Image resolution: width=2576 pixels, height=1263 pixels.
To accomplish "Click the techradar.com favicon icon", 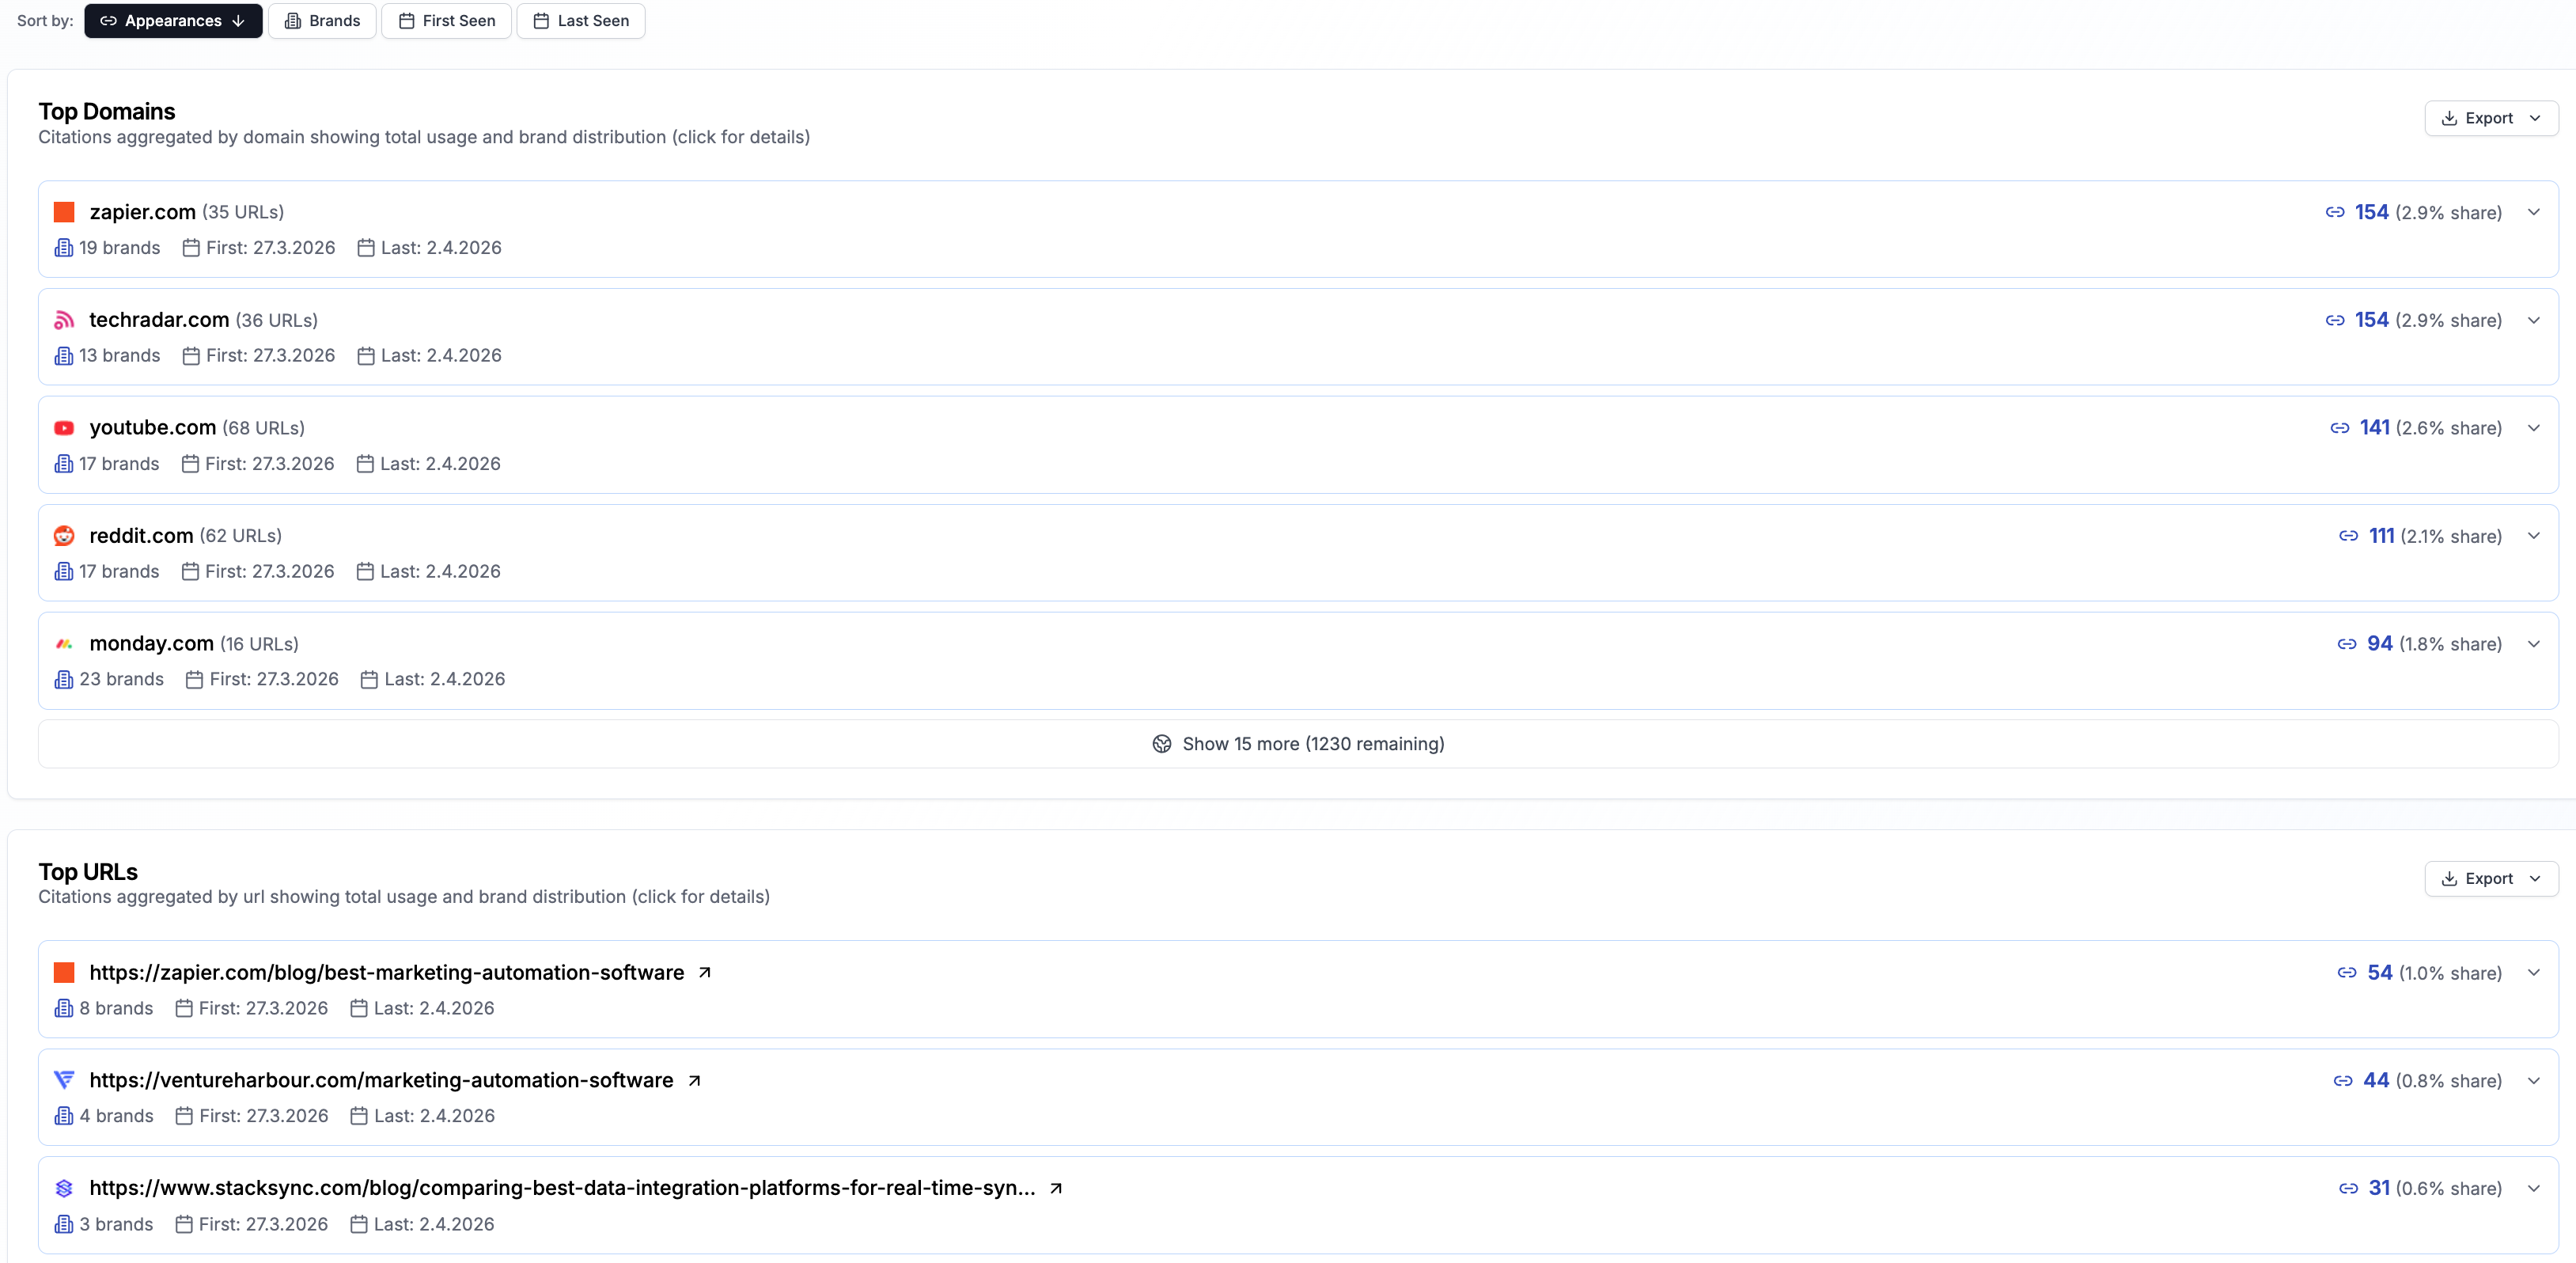I will tap(64, 320).
